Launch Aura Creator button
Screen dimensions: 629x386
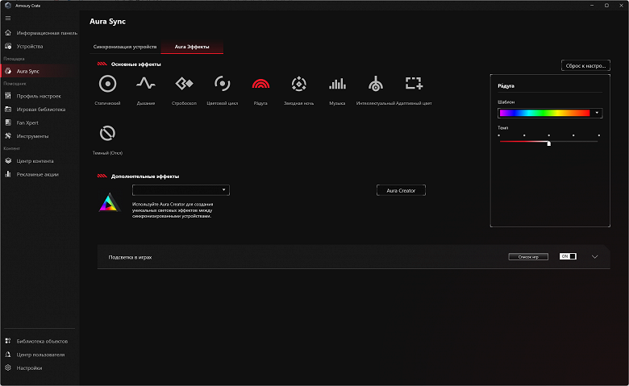click(401, 190)
